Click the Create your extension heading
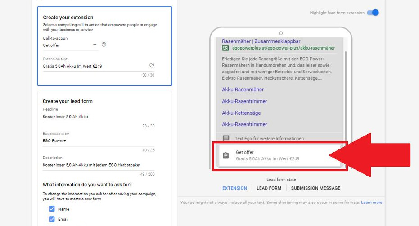This screenshot has height=226, width=419. (x=68, y=18)
